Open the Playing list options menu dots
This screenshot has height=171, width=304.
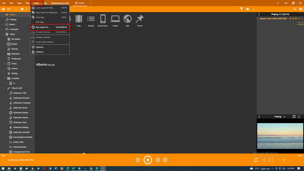pos(259,14)
